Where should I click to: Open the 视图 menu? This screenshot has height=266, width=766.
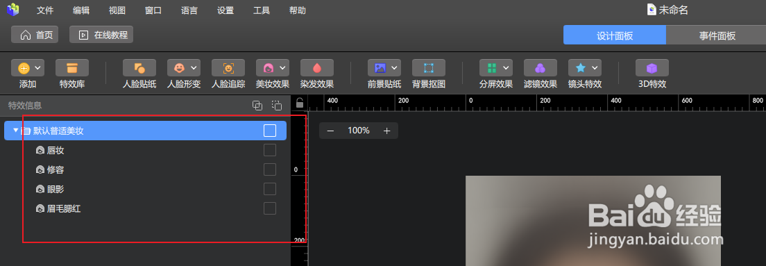coord(117,10)
